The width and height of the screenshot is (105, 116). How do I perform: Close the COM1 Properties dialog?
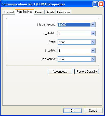coord(101,4)
